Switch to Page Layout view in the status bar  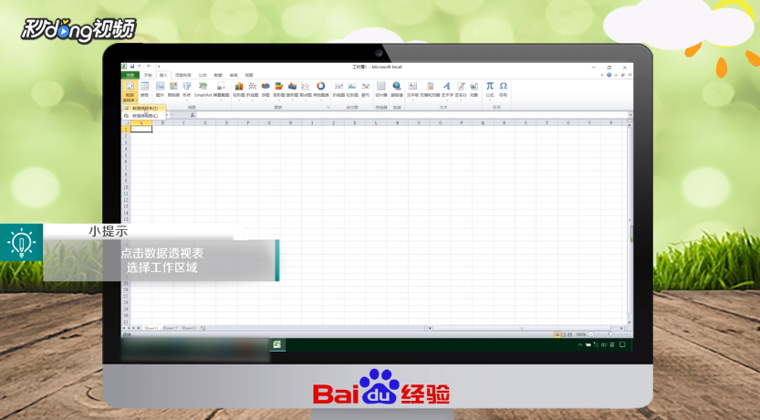[x=564, y=335]
